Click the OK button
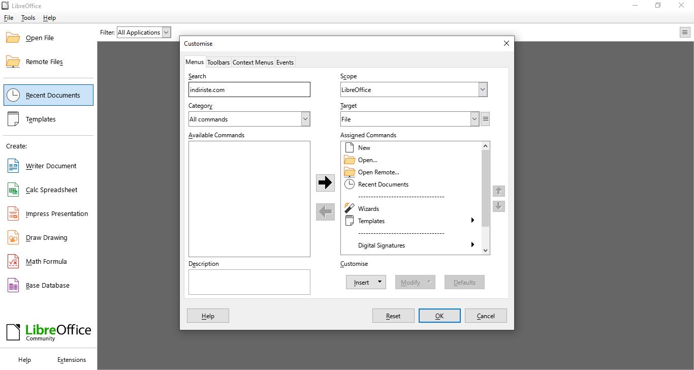This screenshot has width=694, height=370. click(439, 316)
